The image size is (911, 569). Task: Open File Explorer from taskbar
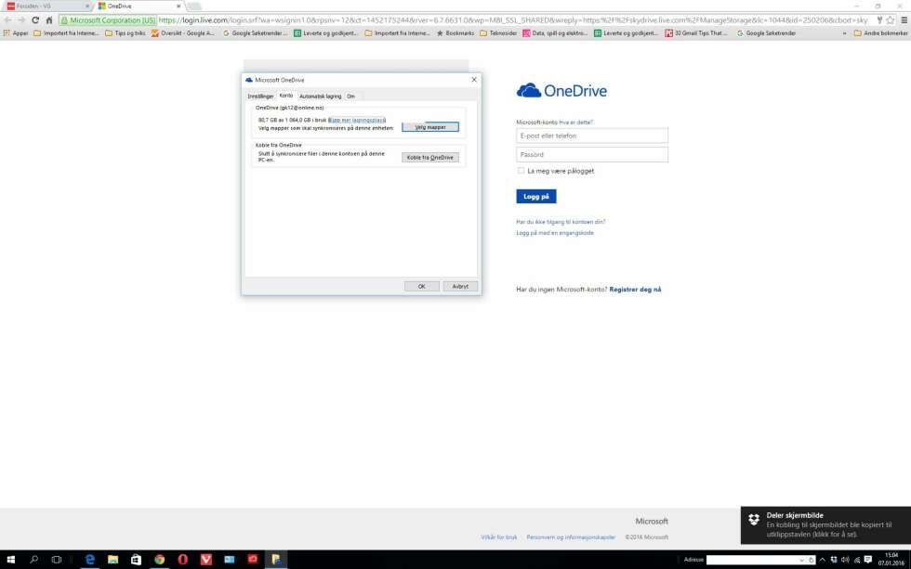(113, 559)
